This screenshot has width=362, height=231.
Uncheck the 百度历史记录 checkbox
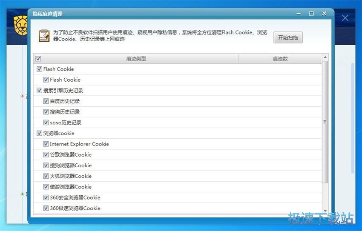[x=46, y=101]
